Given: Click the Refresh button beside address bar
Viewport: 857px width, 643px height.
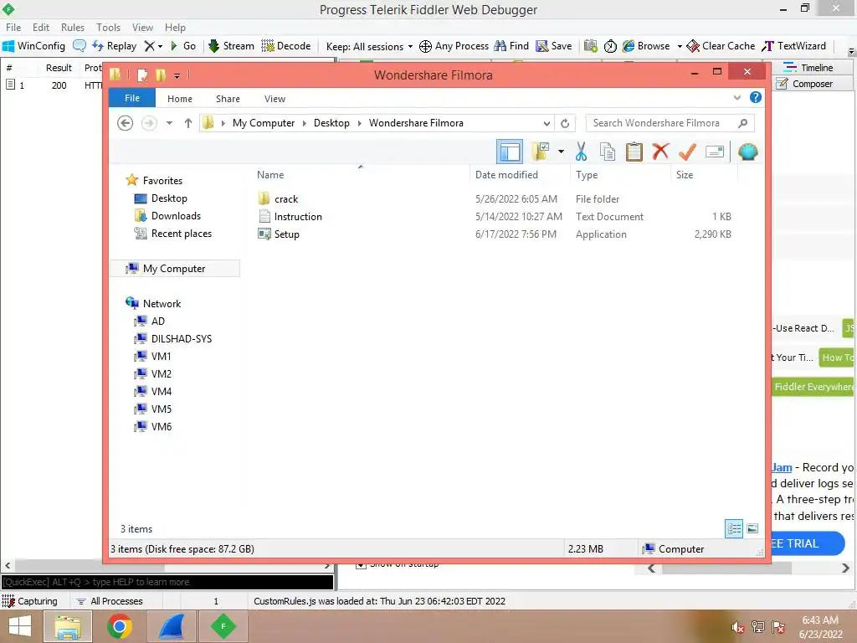Looking at the screenshot, I should click(x=565, y=124).
